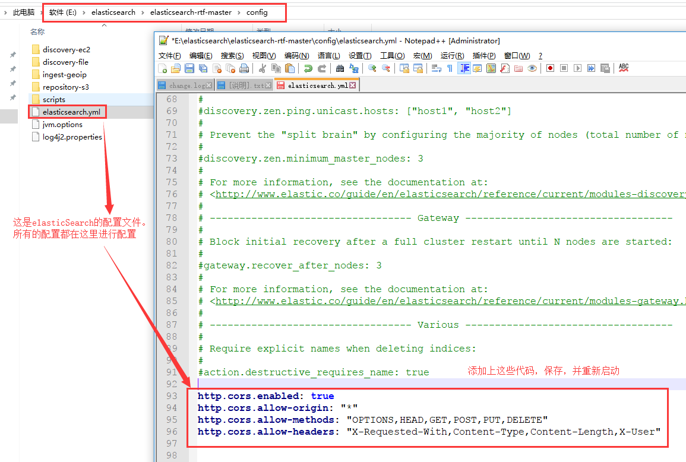Toggle the word wrap toolbar button

[436, 68]
